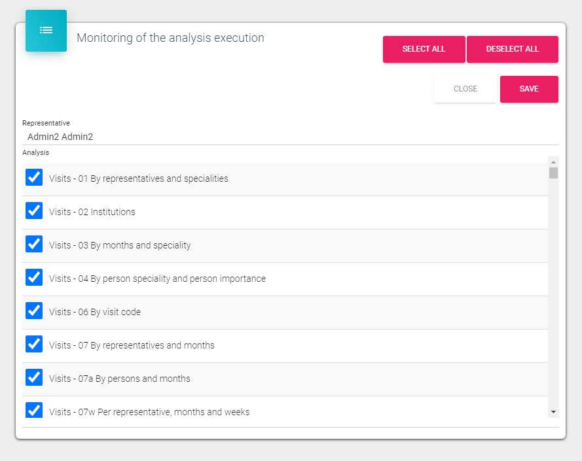Uncheck Visits - 02 Institutions checkbox
This screenshot has width=582, height=461.
pyautogui.click(x=34, y=211)
